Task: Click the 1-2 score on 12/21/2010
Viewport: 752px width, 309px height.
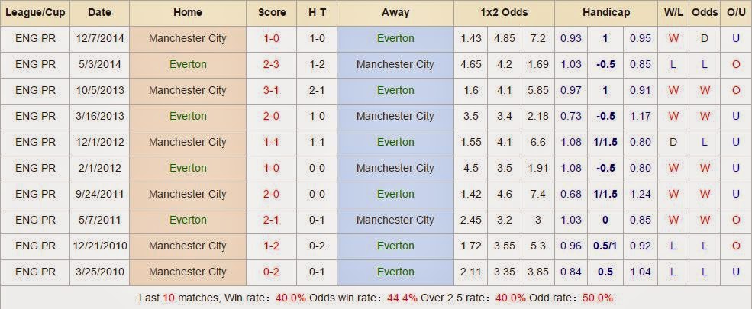Action: pos(272,246)
